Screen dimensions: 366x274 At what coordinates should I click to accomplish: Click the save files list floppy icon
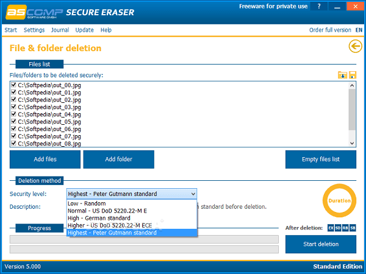(353, 75)
